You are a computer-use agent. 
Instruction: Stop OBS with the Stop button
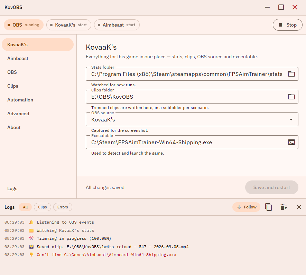(x=287, y=25)
